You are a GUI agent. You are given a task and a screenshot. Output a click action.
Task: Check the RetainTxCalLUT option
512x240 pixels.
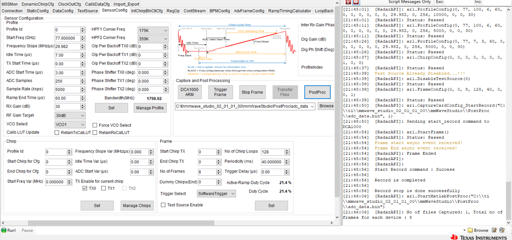[57, 133]
